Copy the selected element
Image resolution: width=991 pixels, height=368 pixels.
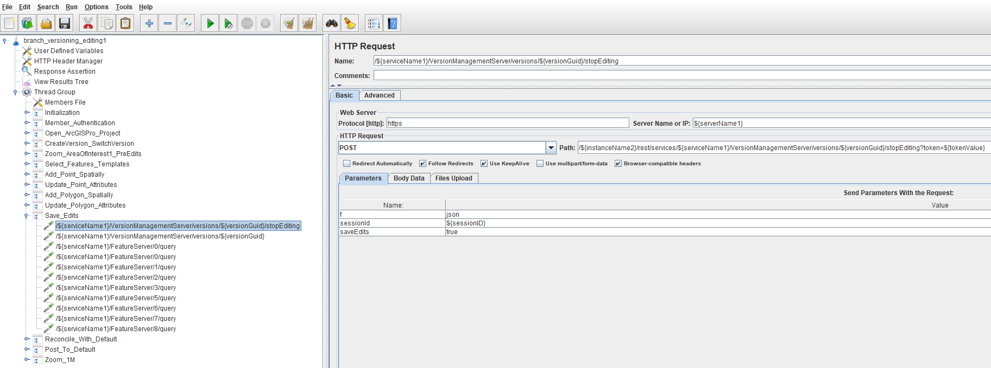(x=107, y=23)
